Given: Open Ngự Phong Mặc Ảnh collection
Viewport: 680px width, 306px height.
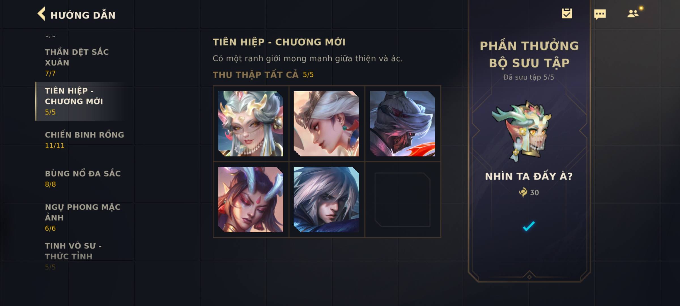Looking at the screenshot, I should [x=82, y=217].
